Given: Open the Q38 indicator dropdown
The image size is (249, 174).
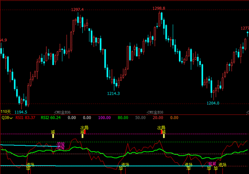Looking at the screenshot, I should pyautogui.click(x=7, y=118).
